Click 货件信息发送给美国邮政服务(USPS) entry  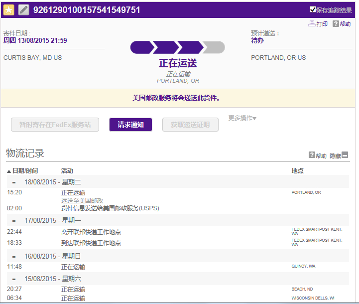pyautogui.click(x=110, y=208)
